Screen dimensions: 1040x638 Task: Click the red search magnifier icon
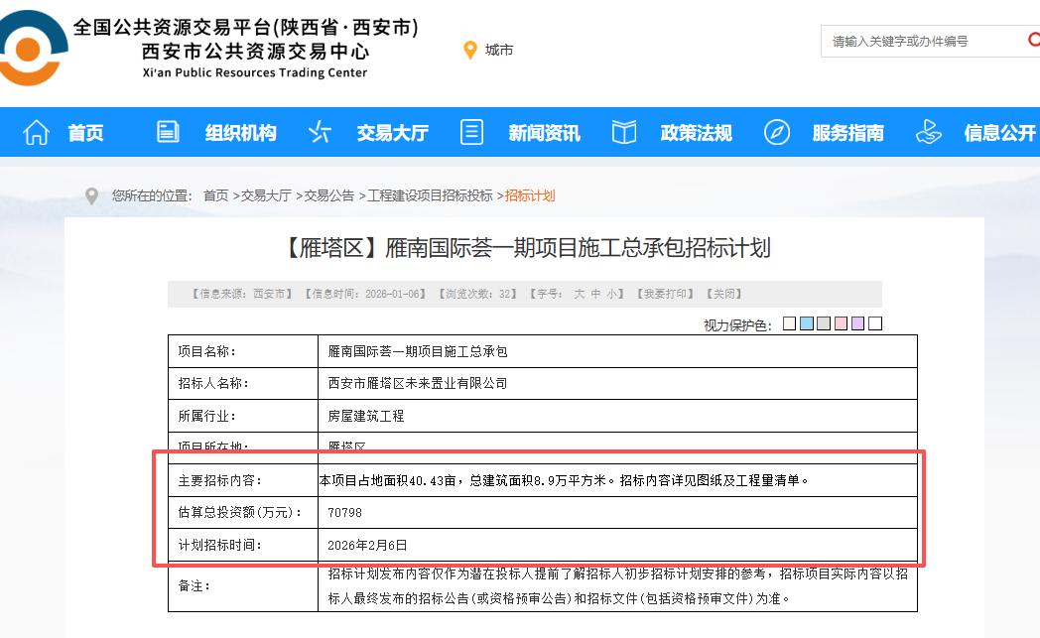(1034, 41)
